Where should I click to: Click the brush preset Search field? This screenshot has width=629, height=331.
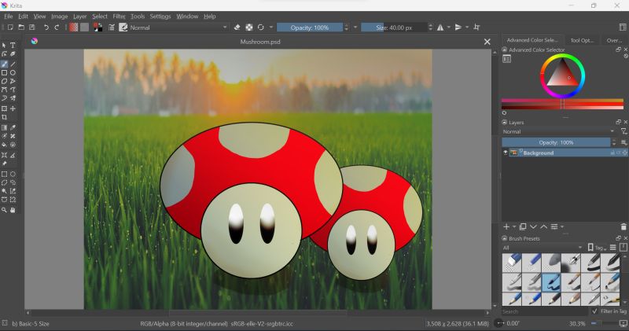[544, 312]
